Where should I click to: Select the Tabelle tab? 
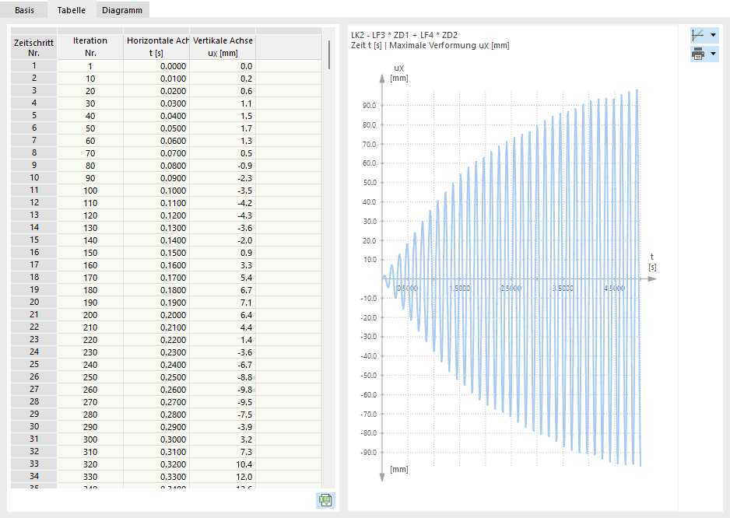point(72,10)
